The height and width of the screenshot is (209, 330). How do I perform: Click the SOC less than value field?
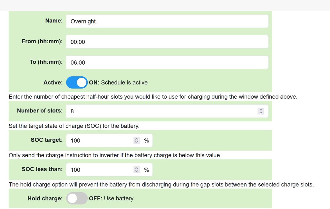(x=100, y=170)
